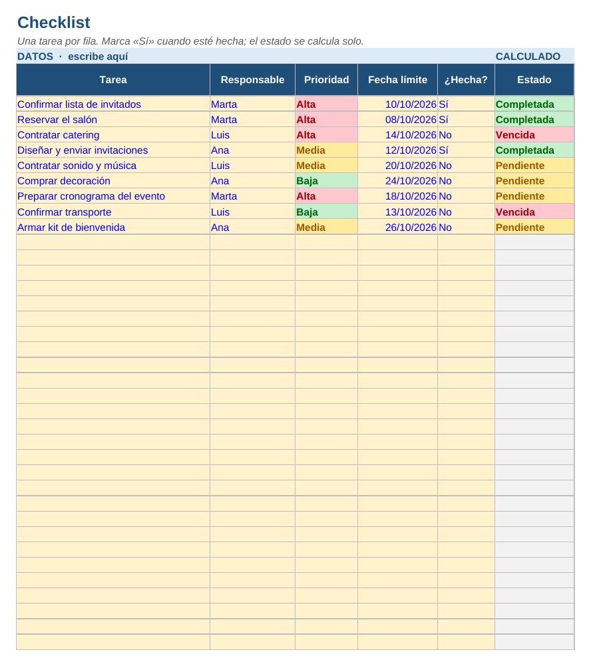Viewport: 591px width, 666px height.
Task: Click first empty Tarea cell below Armar kit
Action: click(113, 242)
